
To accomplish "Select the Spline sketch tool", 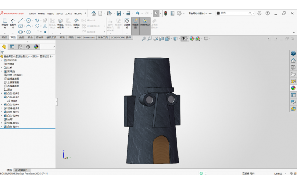I will click(x=37, y=20).
